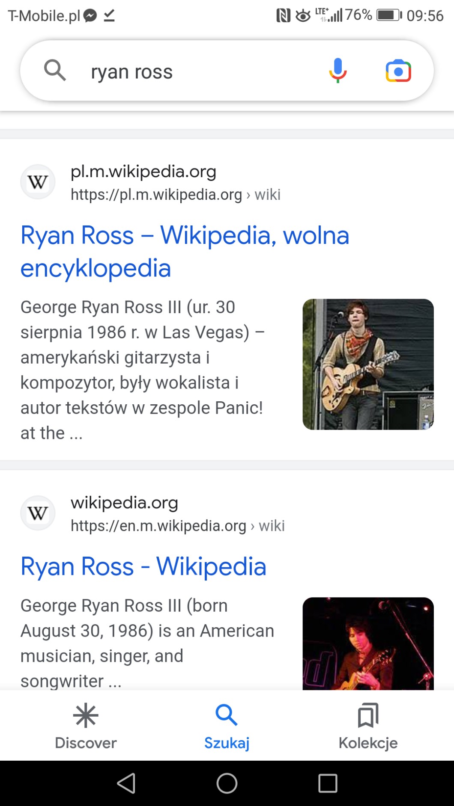Tap the English Wikipedia favicon
Screen dimensions: 454x806
[38, 513]
